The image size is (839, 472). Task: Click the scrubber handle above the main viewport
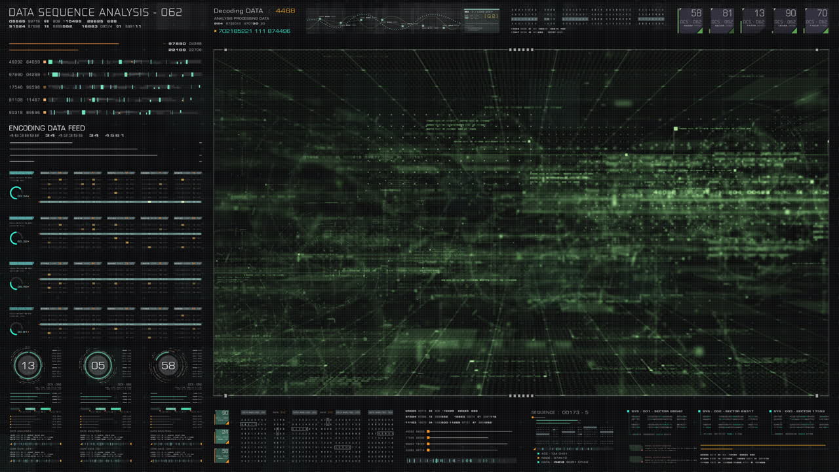click(521, 50)
